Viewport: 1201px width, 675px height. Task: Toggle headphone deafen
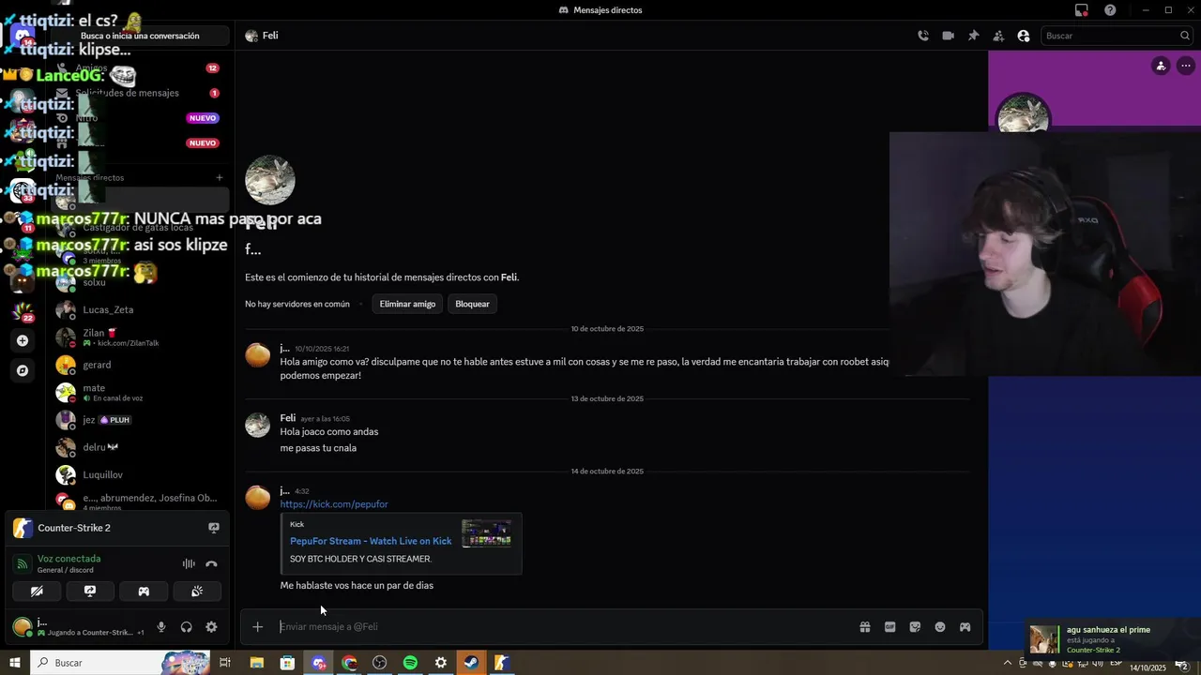pyautogui.click(x=186, y=627)
